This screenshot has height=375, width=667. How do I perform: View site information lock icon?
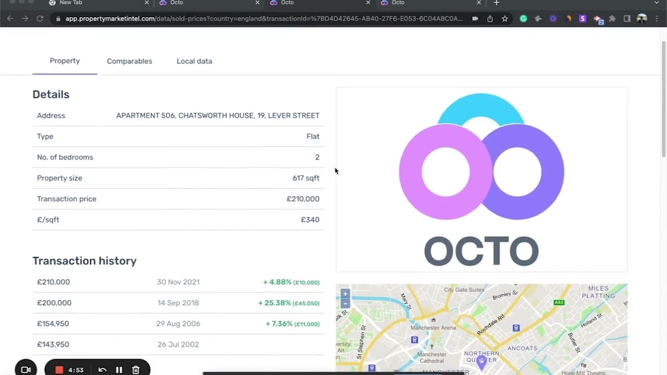(x=58, y=19)
